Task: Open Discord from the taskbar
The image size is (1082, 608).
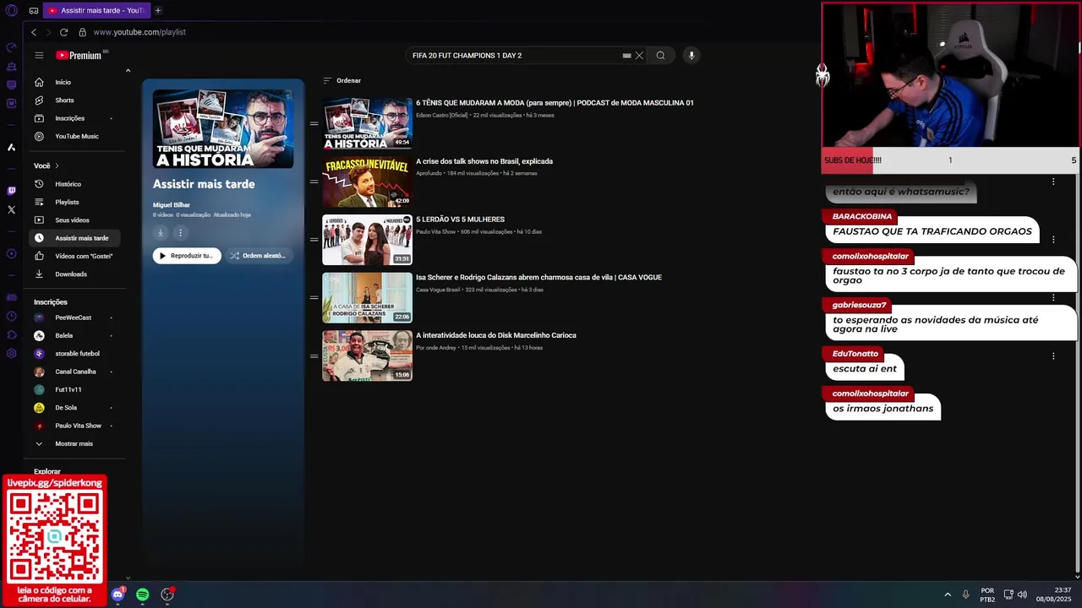Action: 117,594
